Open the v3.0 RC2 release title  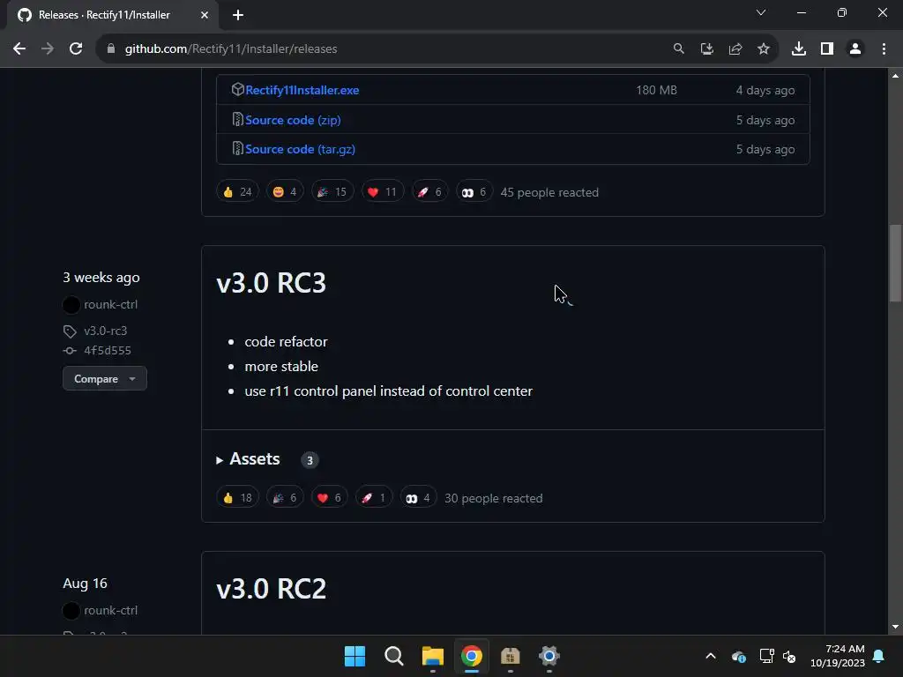272,588
